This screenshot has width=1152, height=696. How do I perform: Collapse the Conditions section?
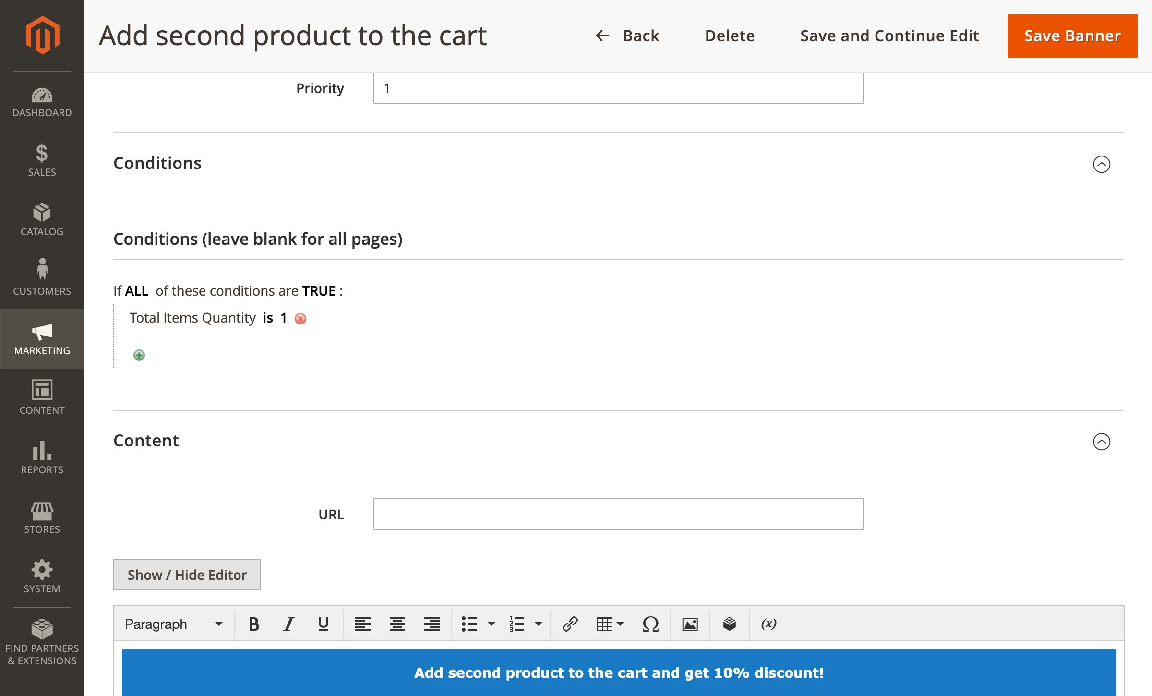coord(1101,164)
